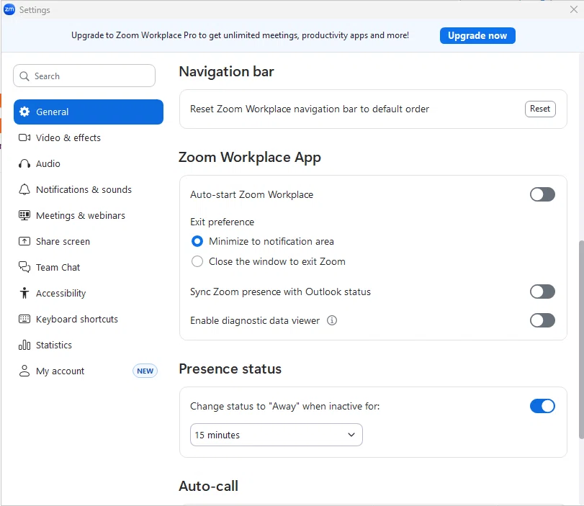Click the Statistics bar chart icon

[x=24, y=345]
